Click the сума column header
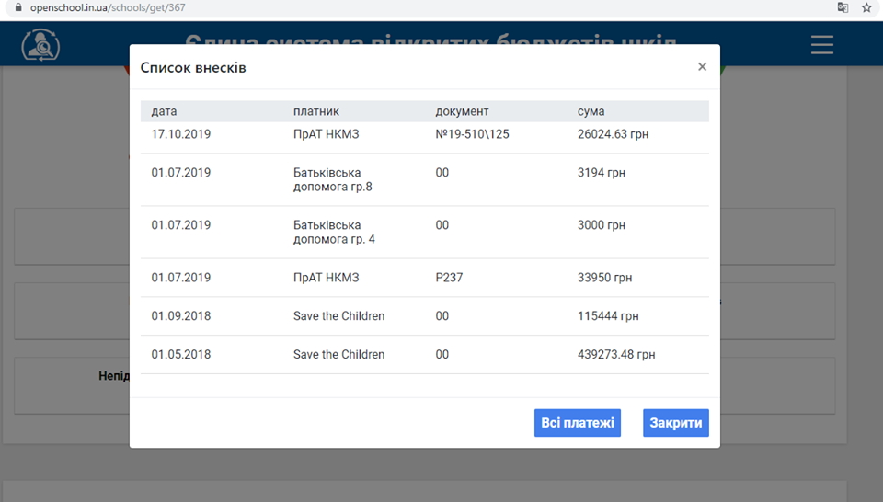This screenshot has width=883, height=502. tap(591, 111)
